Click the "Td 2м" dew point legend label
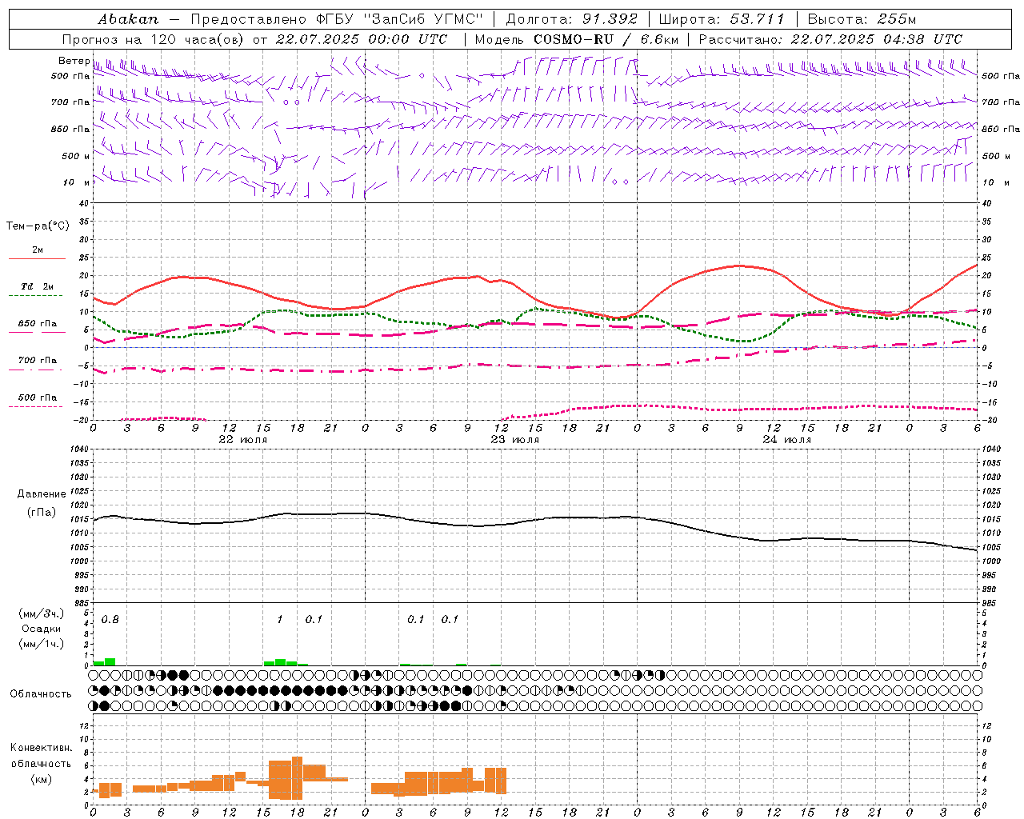Image resolution: width=1024 pixels, height=819 pixels. [x=37, y=286]
